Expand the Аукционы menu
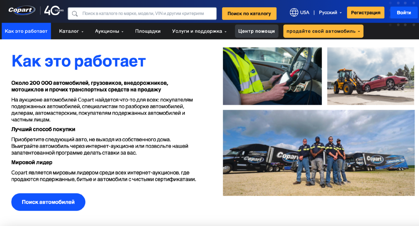 109,31
